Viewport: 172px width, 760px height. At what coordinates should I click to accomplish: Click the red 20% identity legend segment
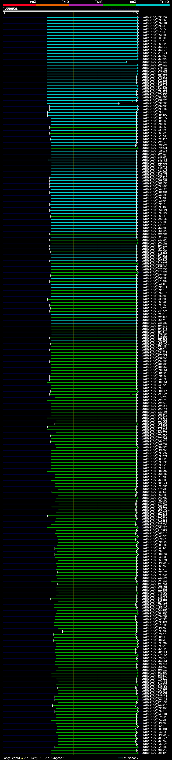(19, 5)
